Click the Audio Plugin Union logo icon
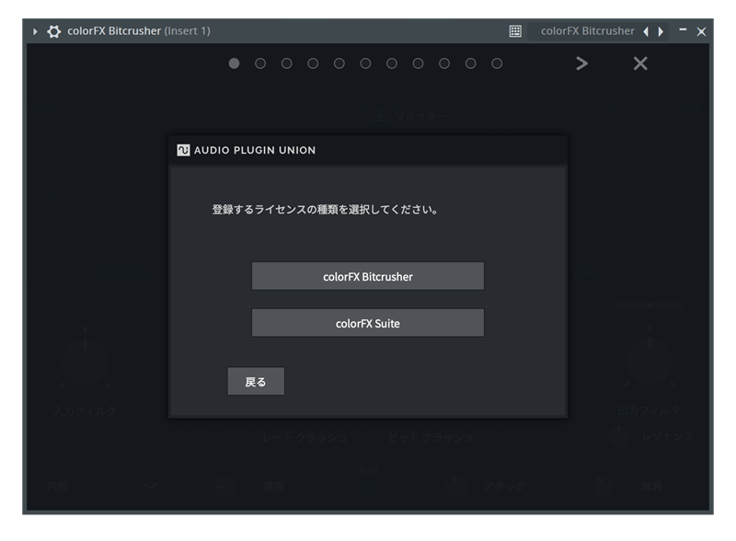 (x=183, y=150)
